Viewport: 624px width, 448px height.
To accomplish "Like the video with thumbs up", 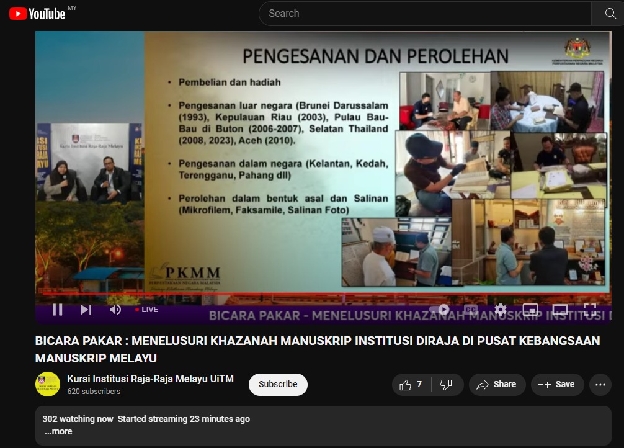I will pos(411,385).
